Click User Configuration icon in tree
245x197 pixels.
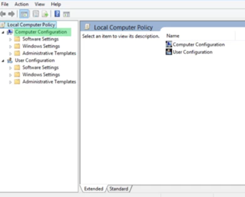pyautogui.click(x=10, y=60)
